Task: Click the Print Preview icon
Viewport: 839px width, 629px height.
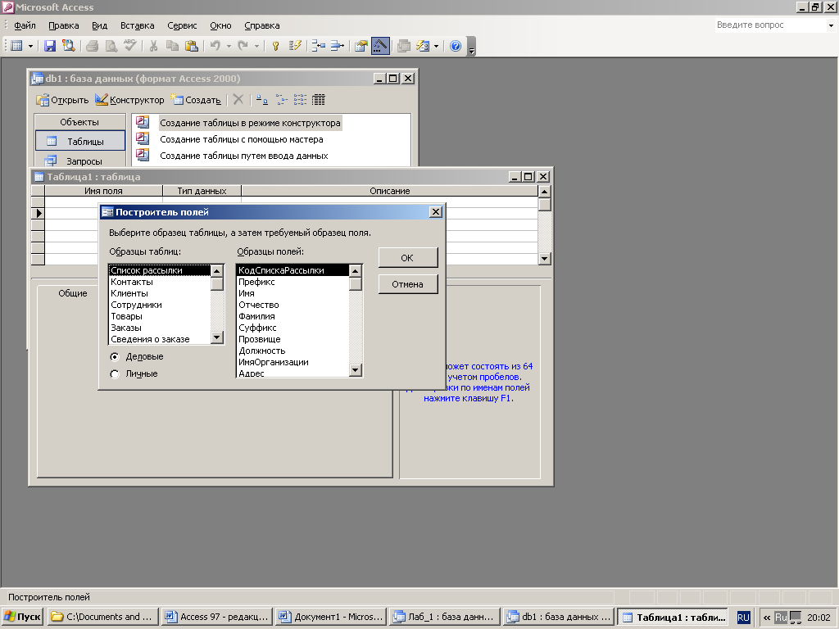Action: (111, 46)
